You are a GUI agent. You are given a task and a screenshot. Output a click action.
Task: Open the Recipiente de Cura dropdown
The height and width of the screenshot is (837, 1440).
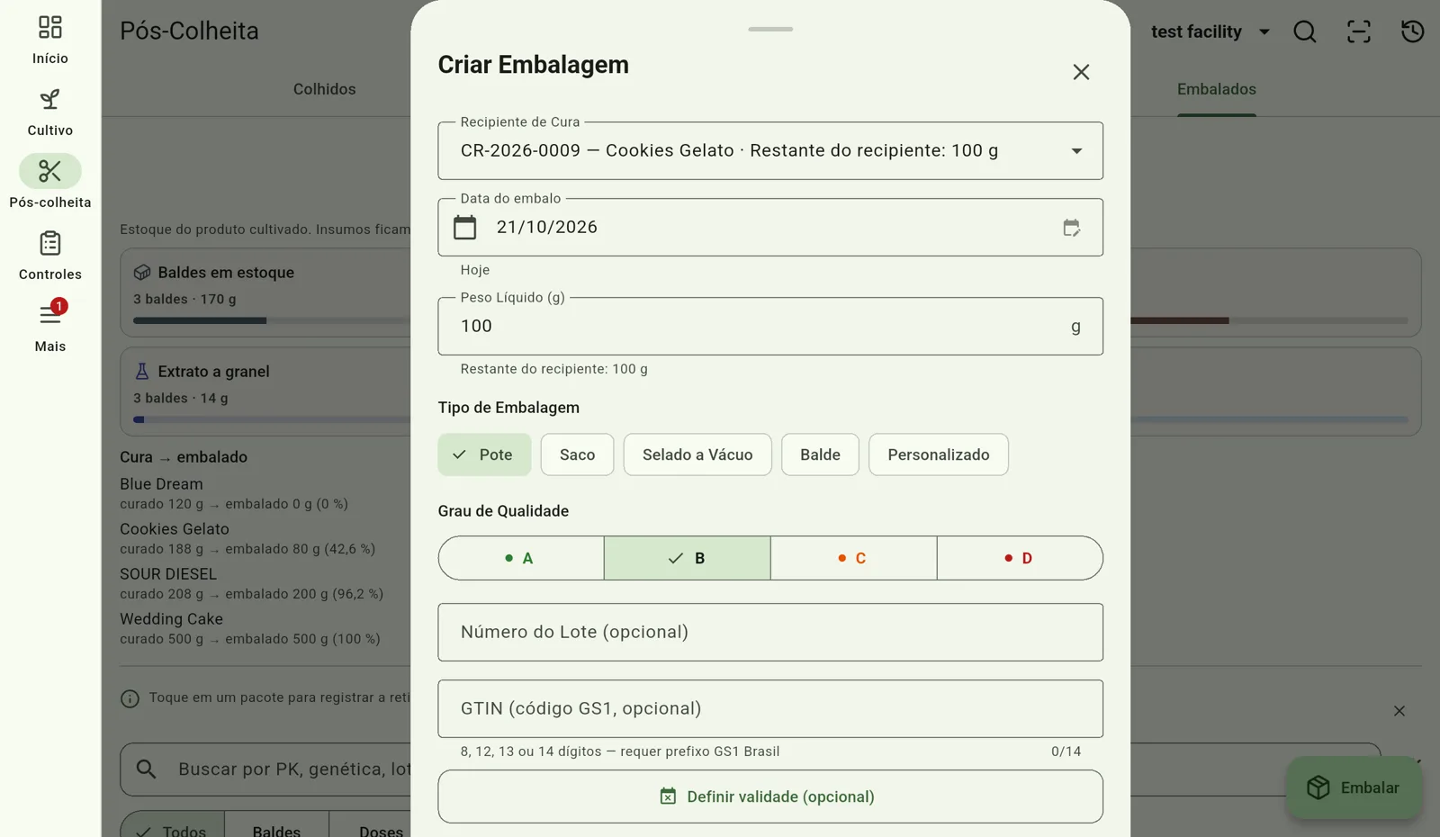tap(770, 151)
